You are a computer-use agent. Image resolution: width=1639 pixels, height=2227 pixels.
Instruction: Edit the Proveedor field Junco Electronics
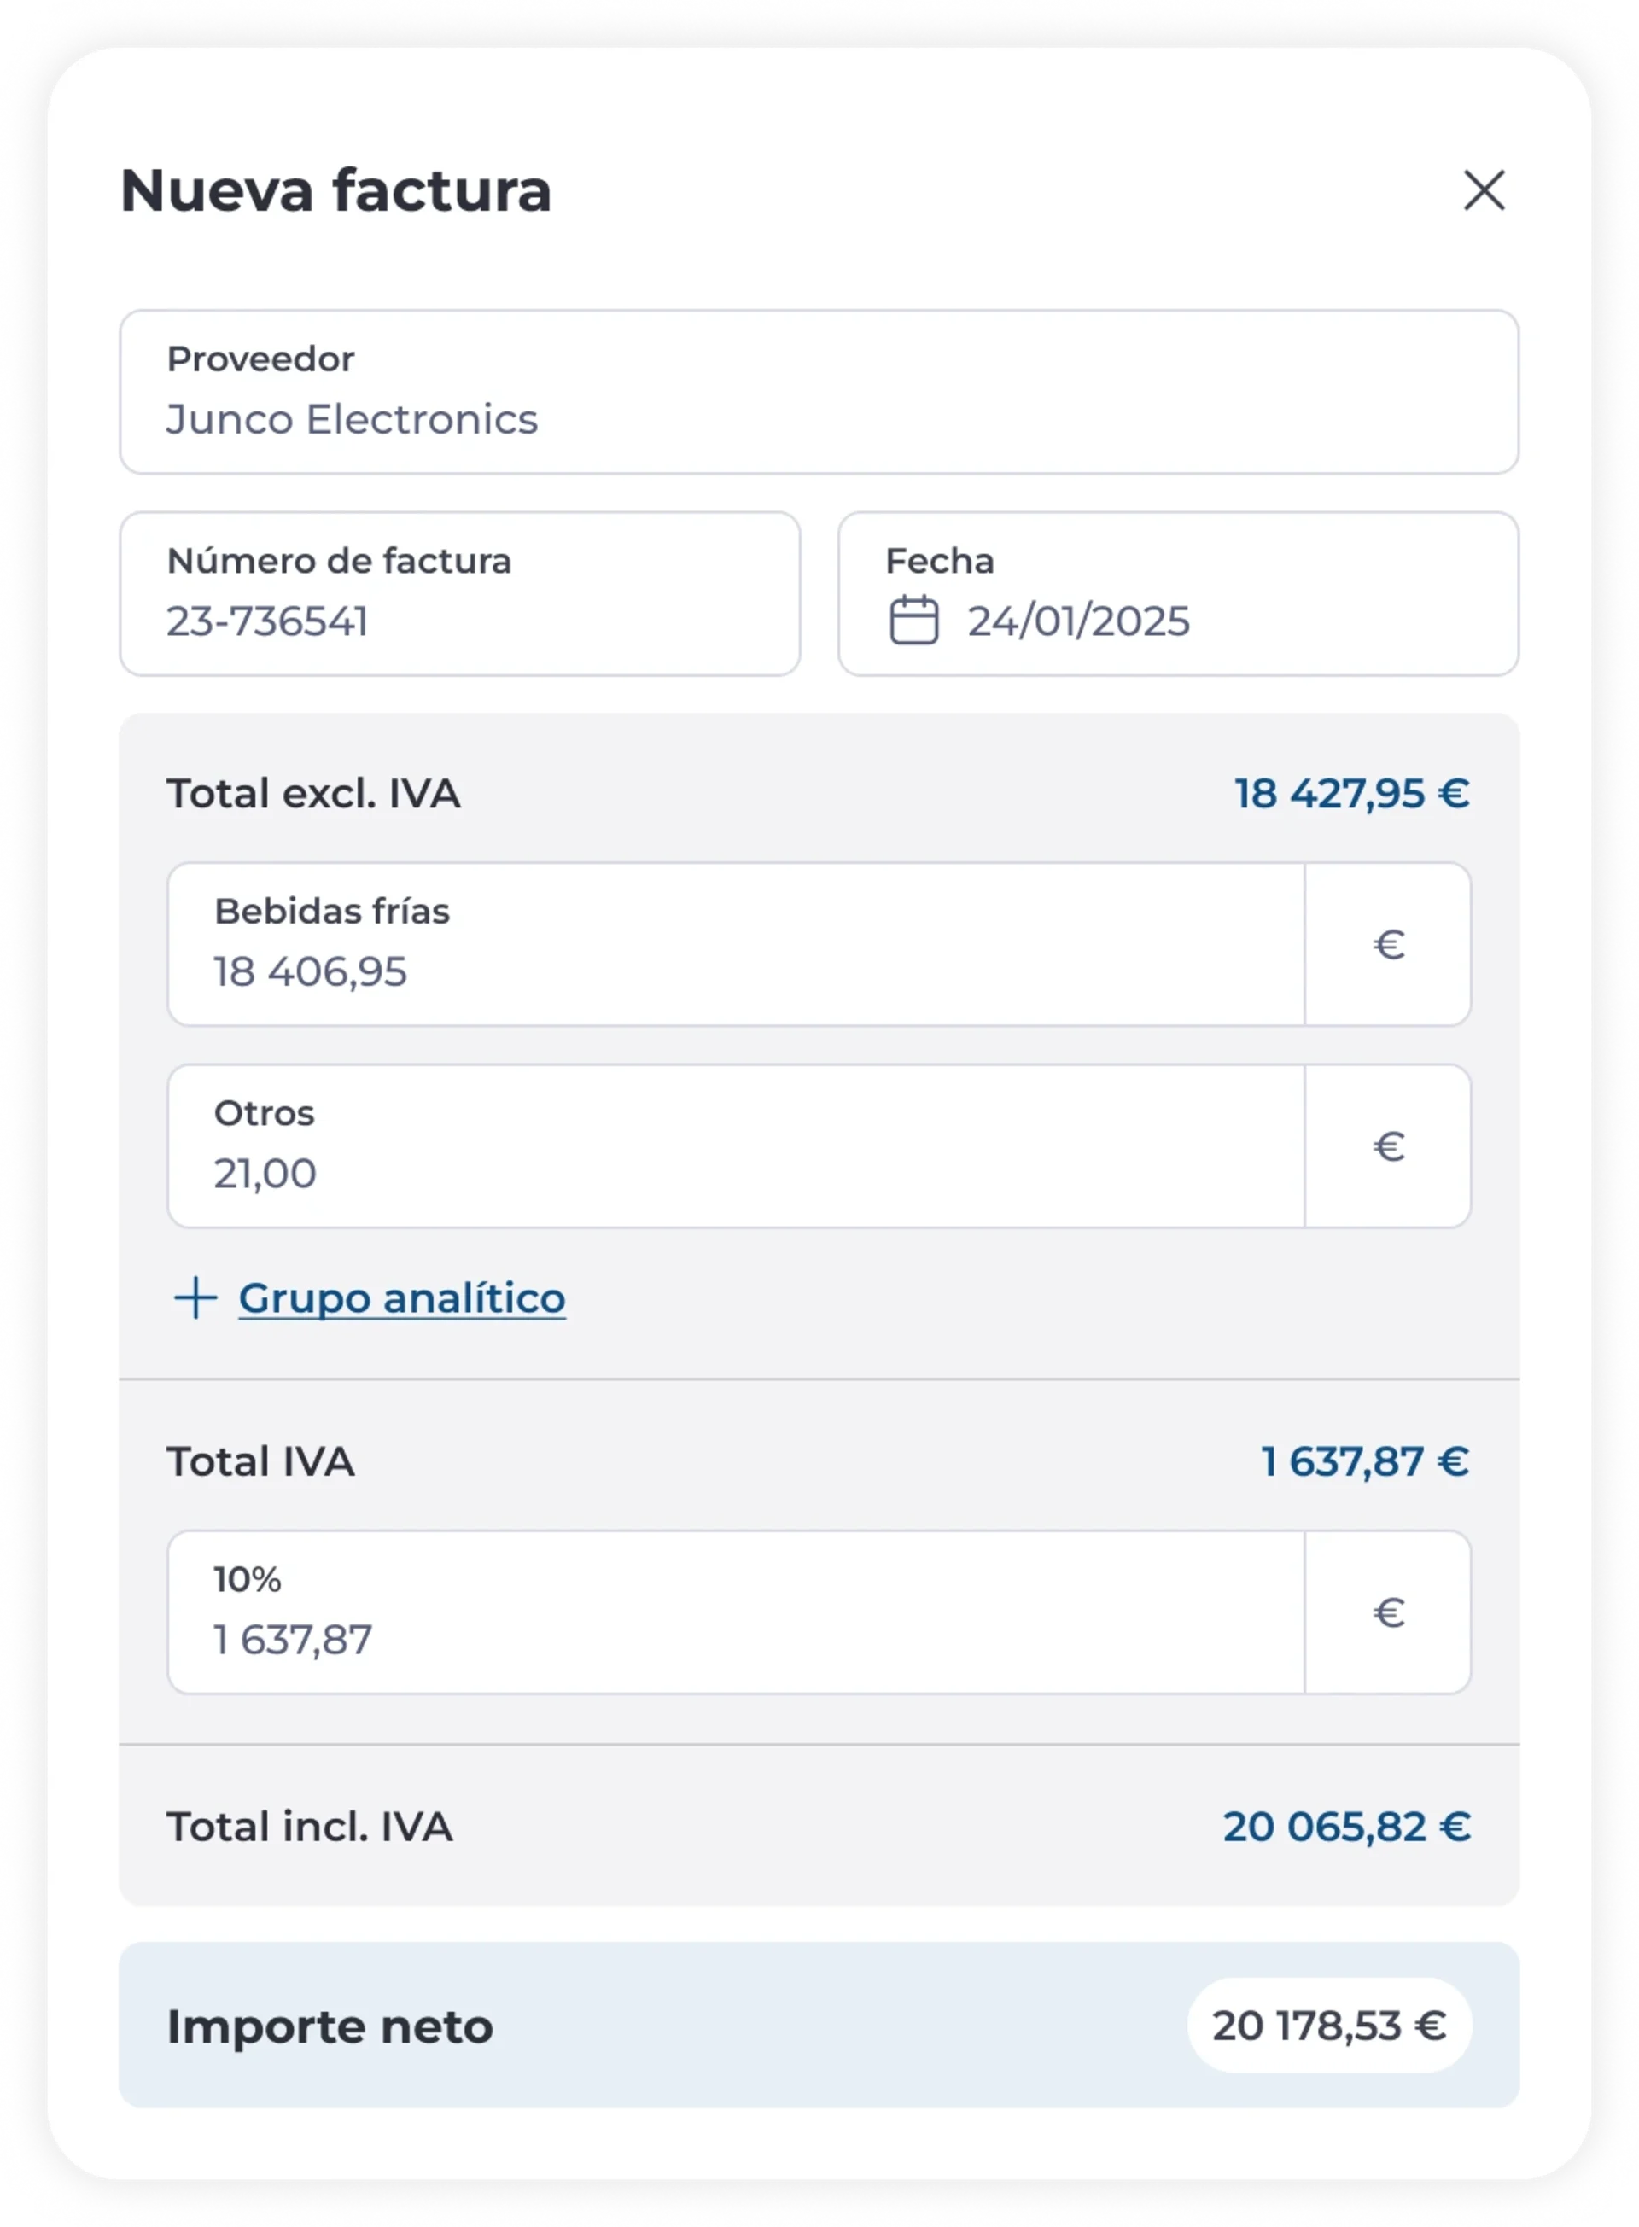pyautogui.click(x=819, y=392)
